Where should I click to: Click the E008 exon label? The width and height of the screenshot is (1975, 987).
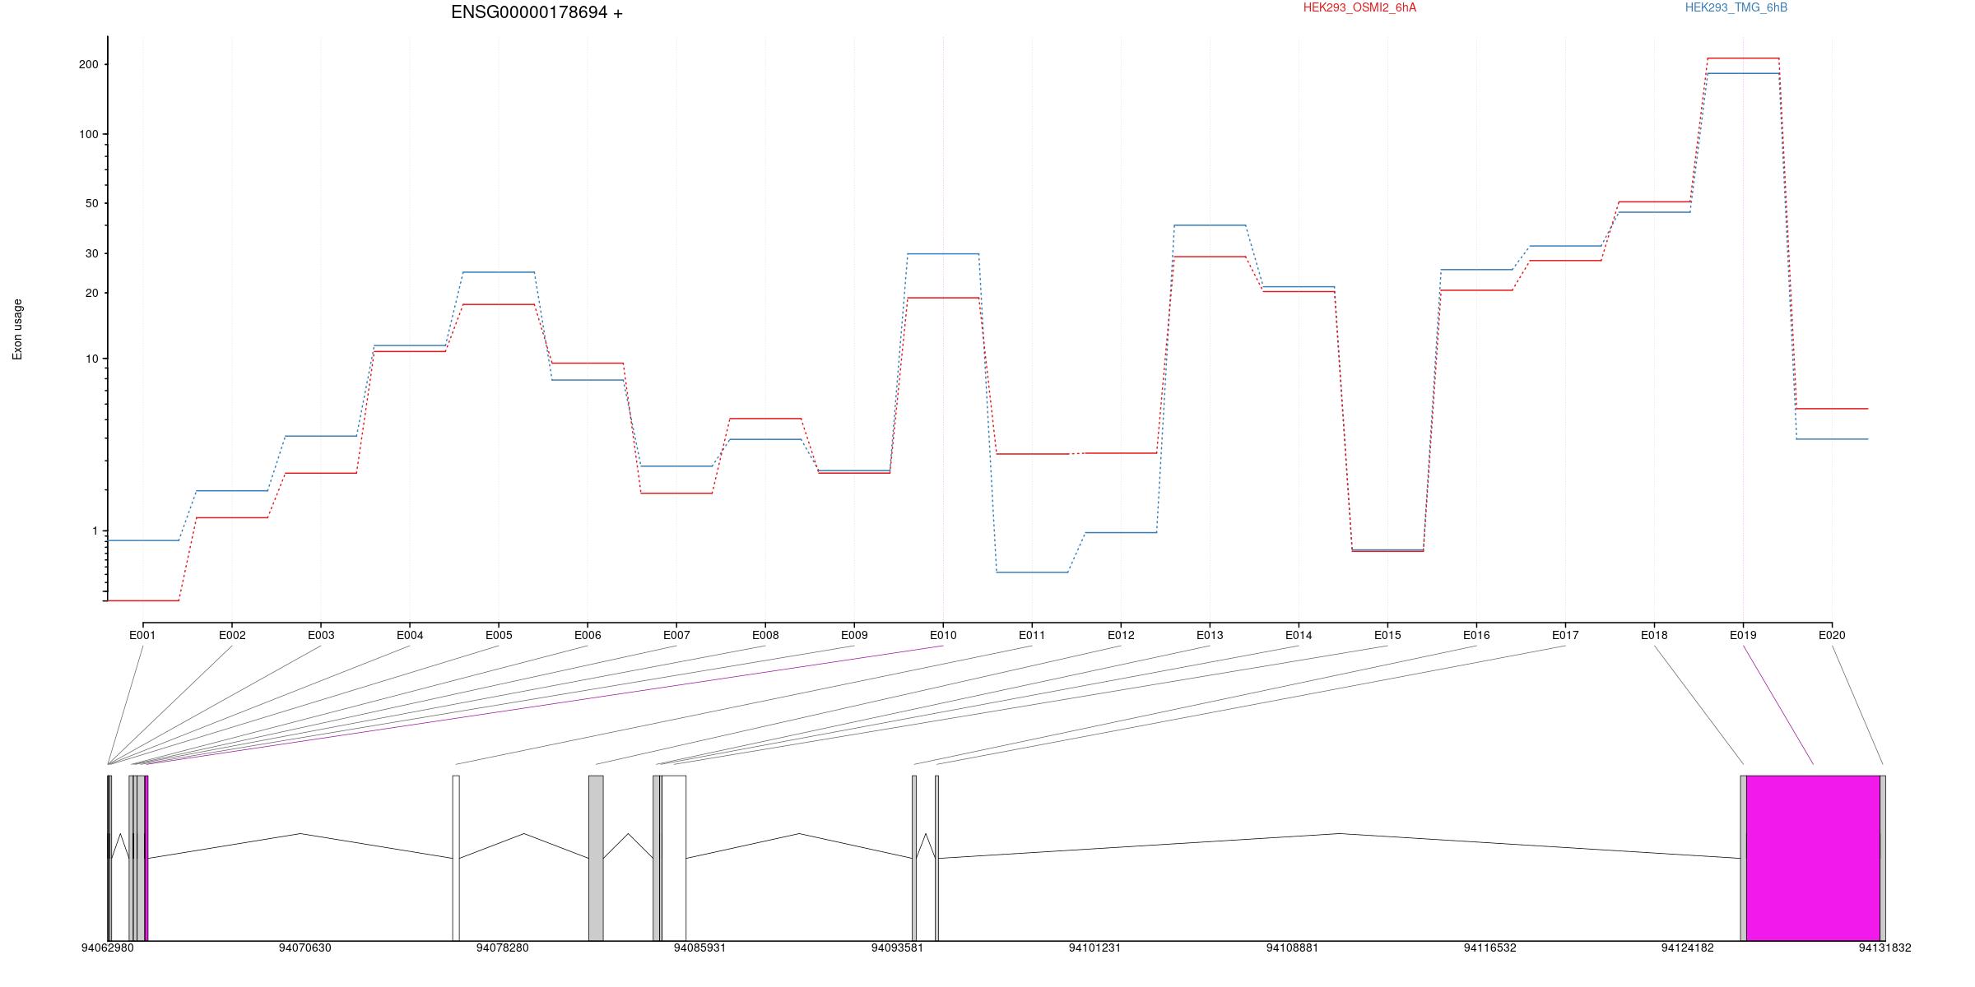(x=765, y=635)
